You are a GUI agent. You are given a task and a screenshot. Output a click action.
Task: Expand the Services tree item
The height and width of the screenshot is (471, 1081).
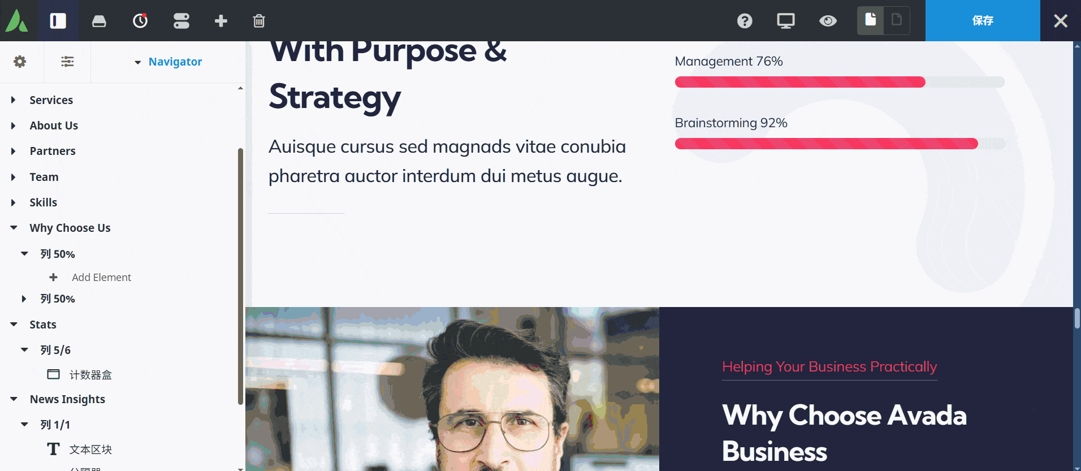[x=14, y=100]
